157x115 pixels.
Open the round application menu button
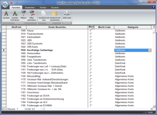click(x=5, y=4)
